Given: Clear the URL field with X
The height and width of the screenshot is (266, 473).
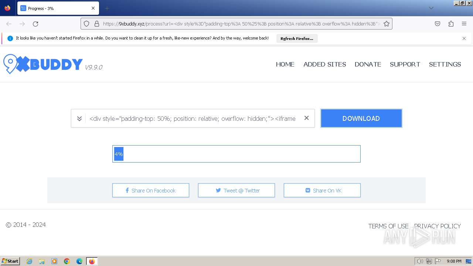Looking at the screenshot, I should click(306, 118).
